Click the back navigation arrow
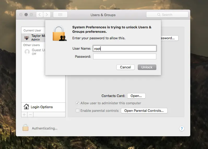This screenshot has height=149, width=208. (x=39, y=15)
